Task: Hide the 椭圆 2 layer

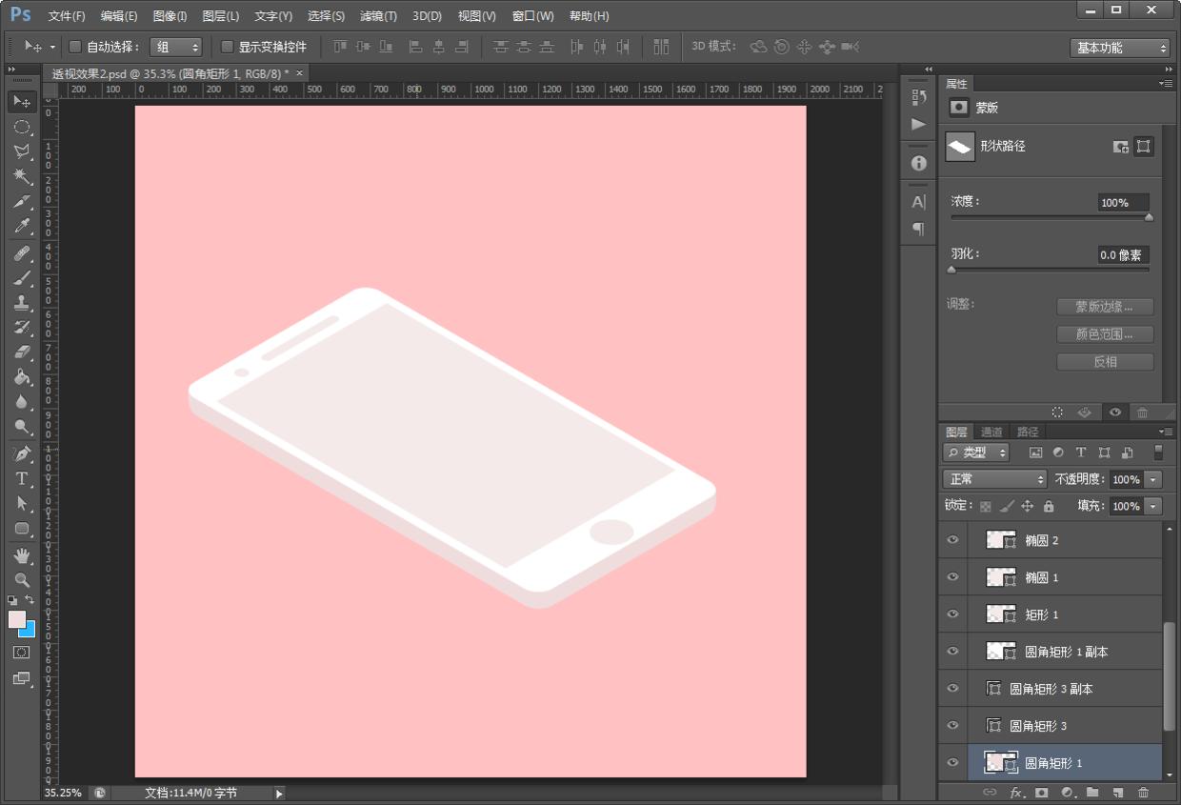Action: [952, 540]
